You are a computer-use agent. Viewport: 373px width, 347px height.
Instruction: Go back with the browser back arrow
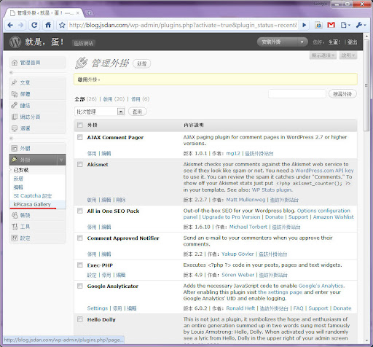tap(10, 25)
